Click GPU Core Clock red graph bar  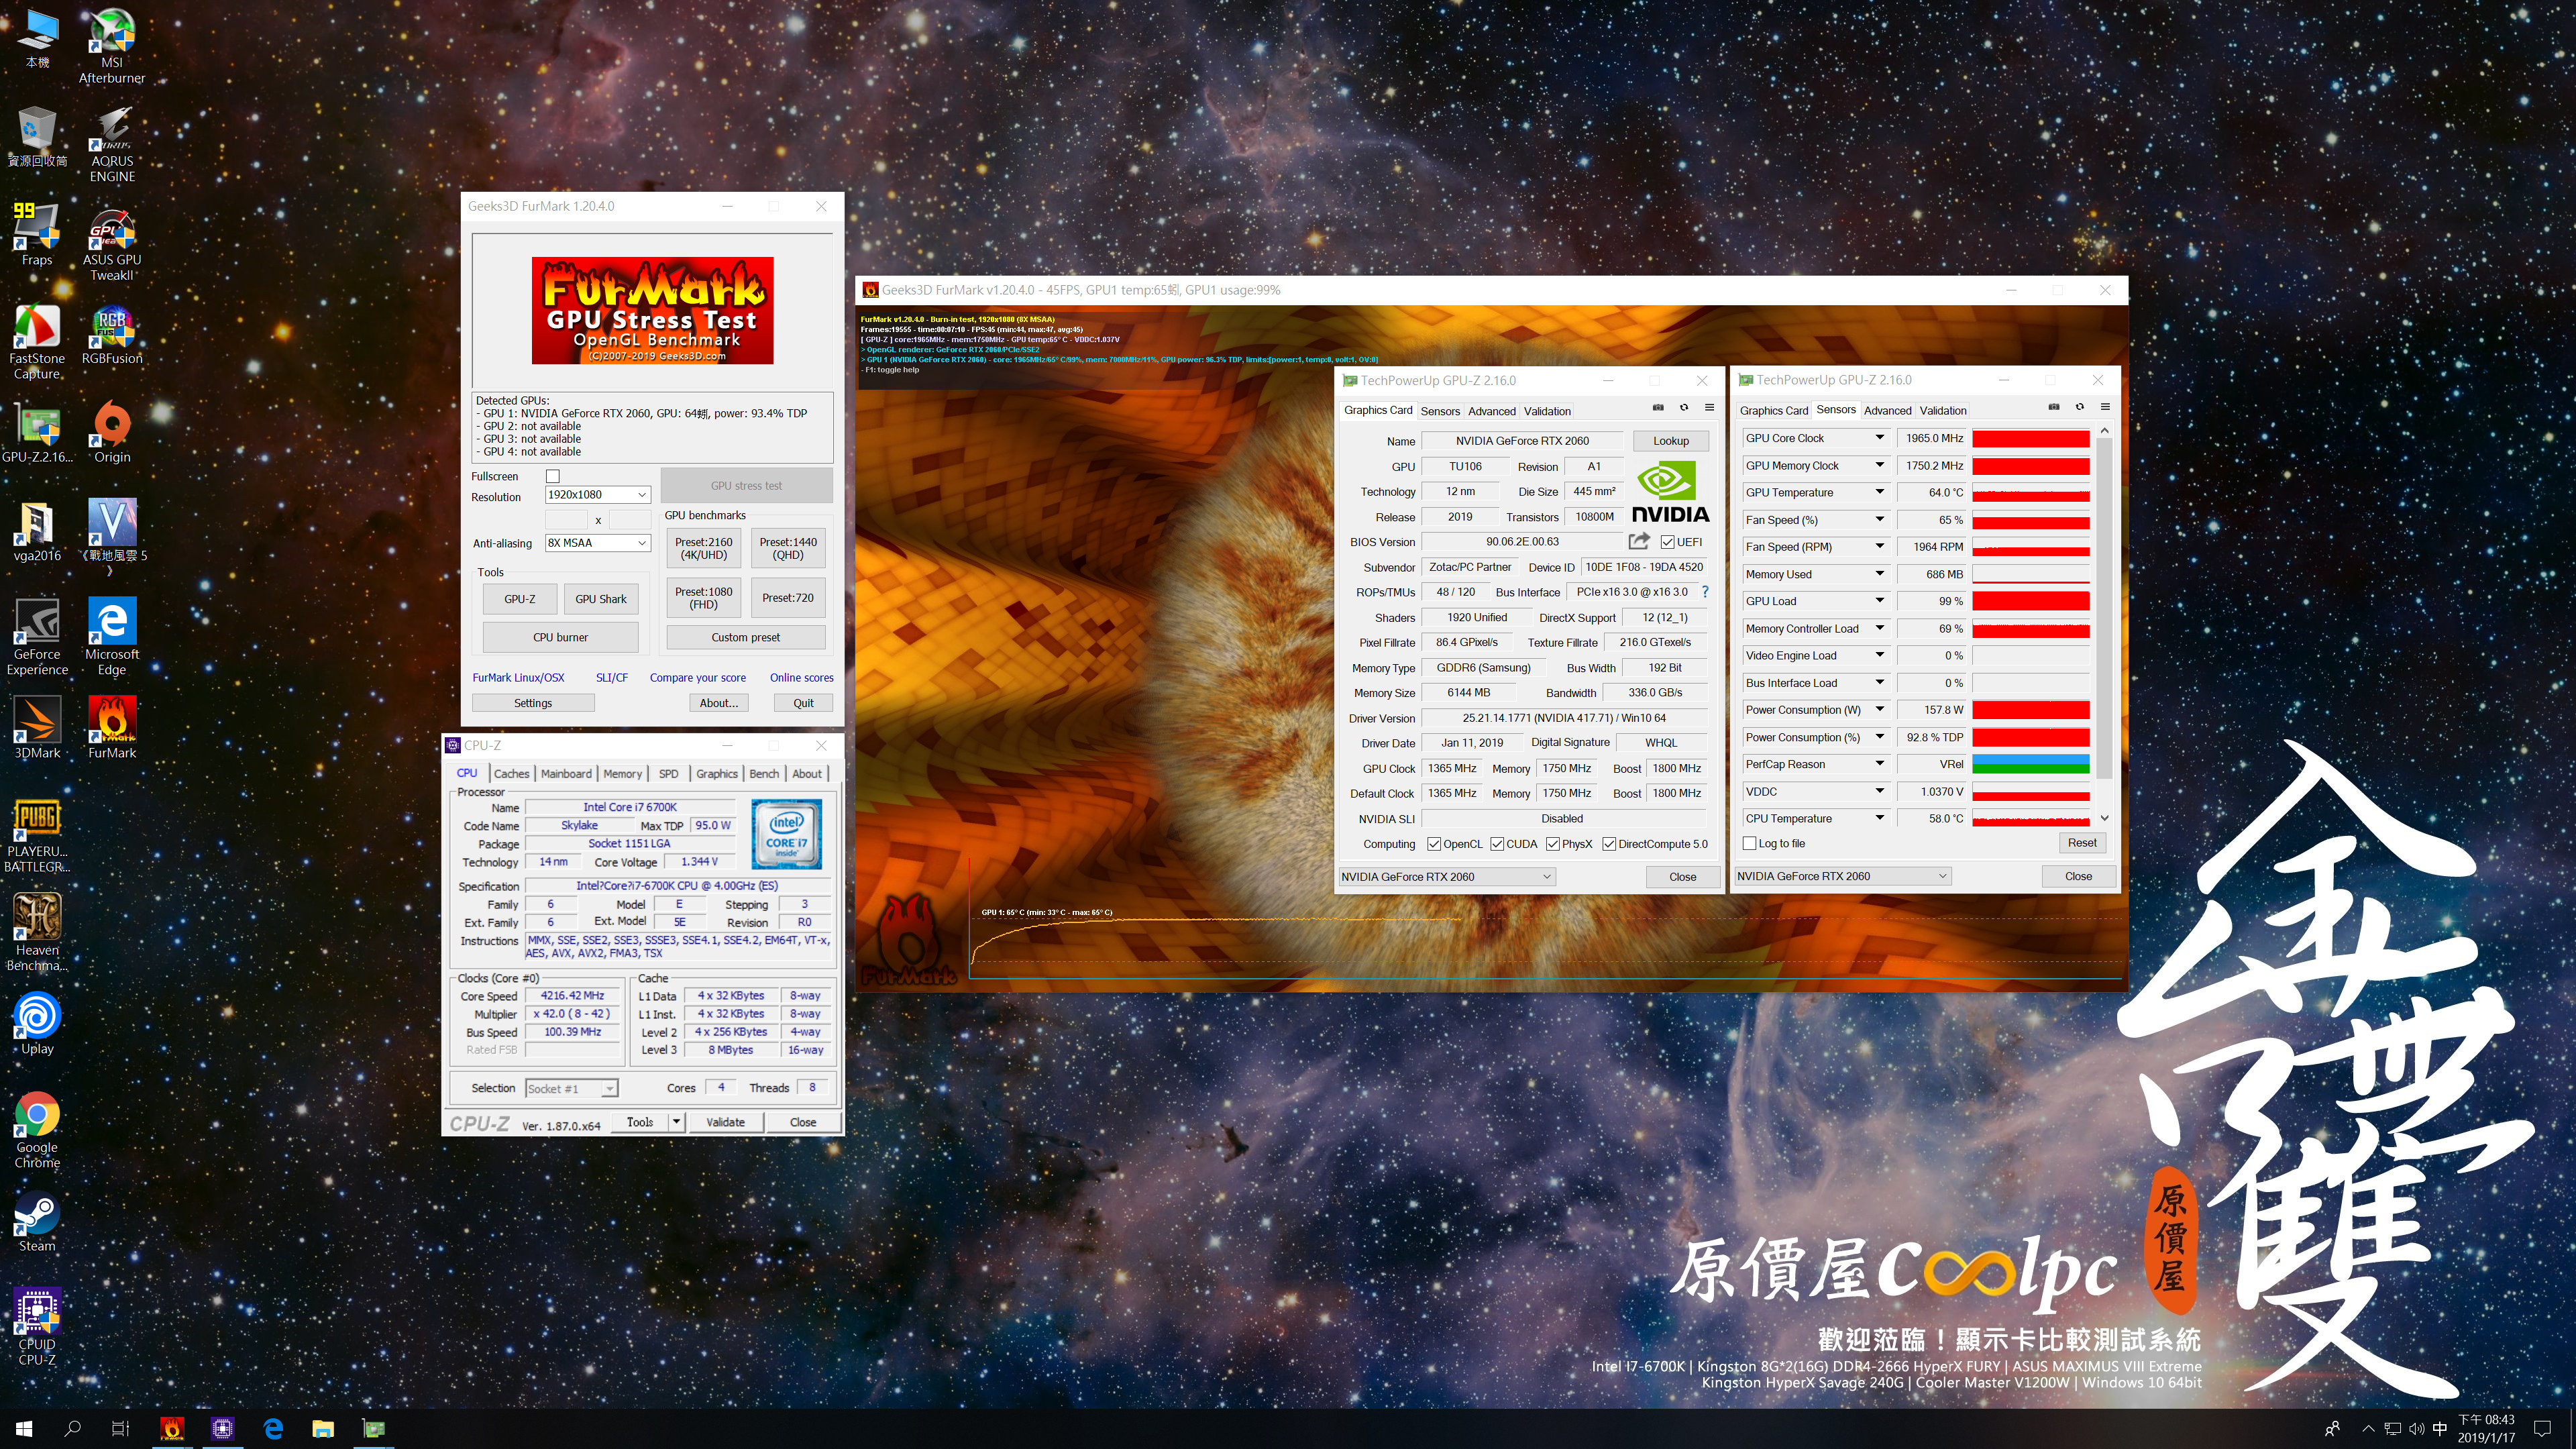2030,438
